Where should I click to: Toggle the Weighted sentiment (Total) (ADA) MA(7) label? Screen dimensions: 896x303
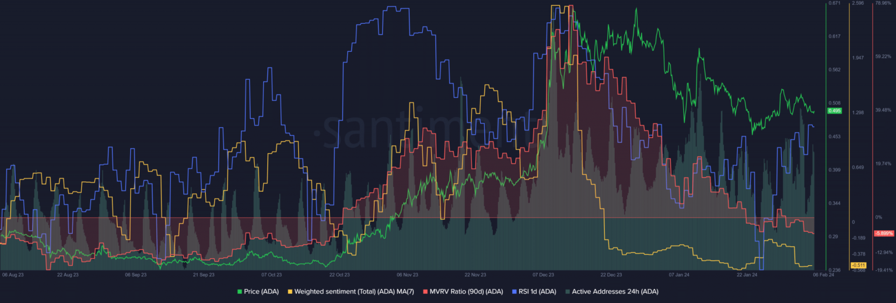point(355,291)
